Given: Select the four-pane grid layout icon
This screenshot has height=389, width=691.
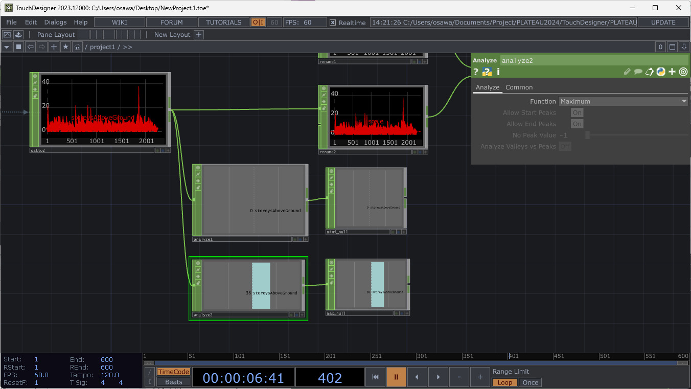Looking at the screenshot, I should 134,35.
